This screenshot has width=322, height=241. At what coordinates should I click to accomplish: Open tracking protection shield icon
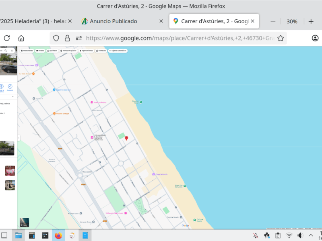(56, 38)
